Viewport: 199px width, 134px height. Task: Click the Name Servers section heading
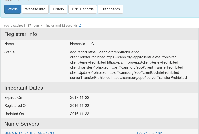(x=22, y=124)
